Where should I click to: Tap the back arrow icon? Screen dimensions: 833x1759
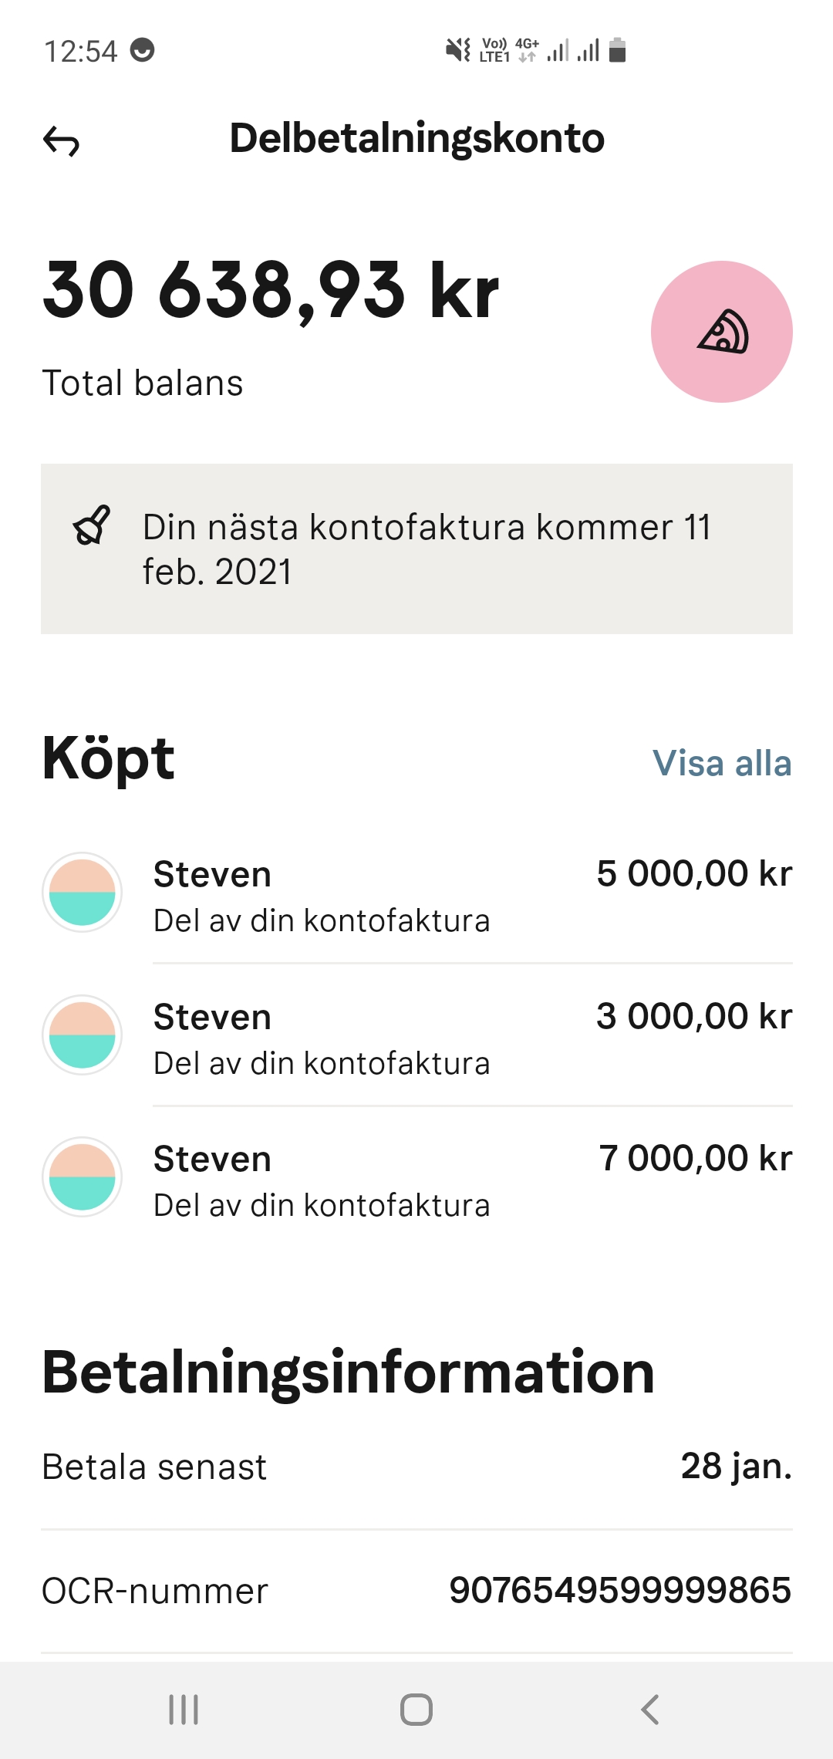pos(62,141)
